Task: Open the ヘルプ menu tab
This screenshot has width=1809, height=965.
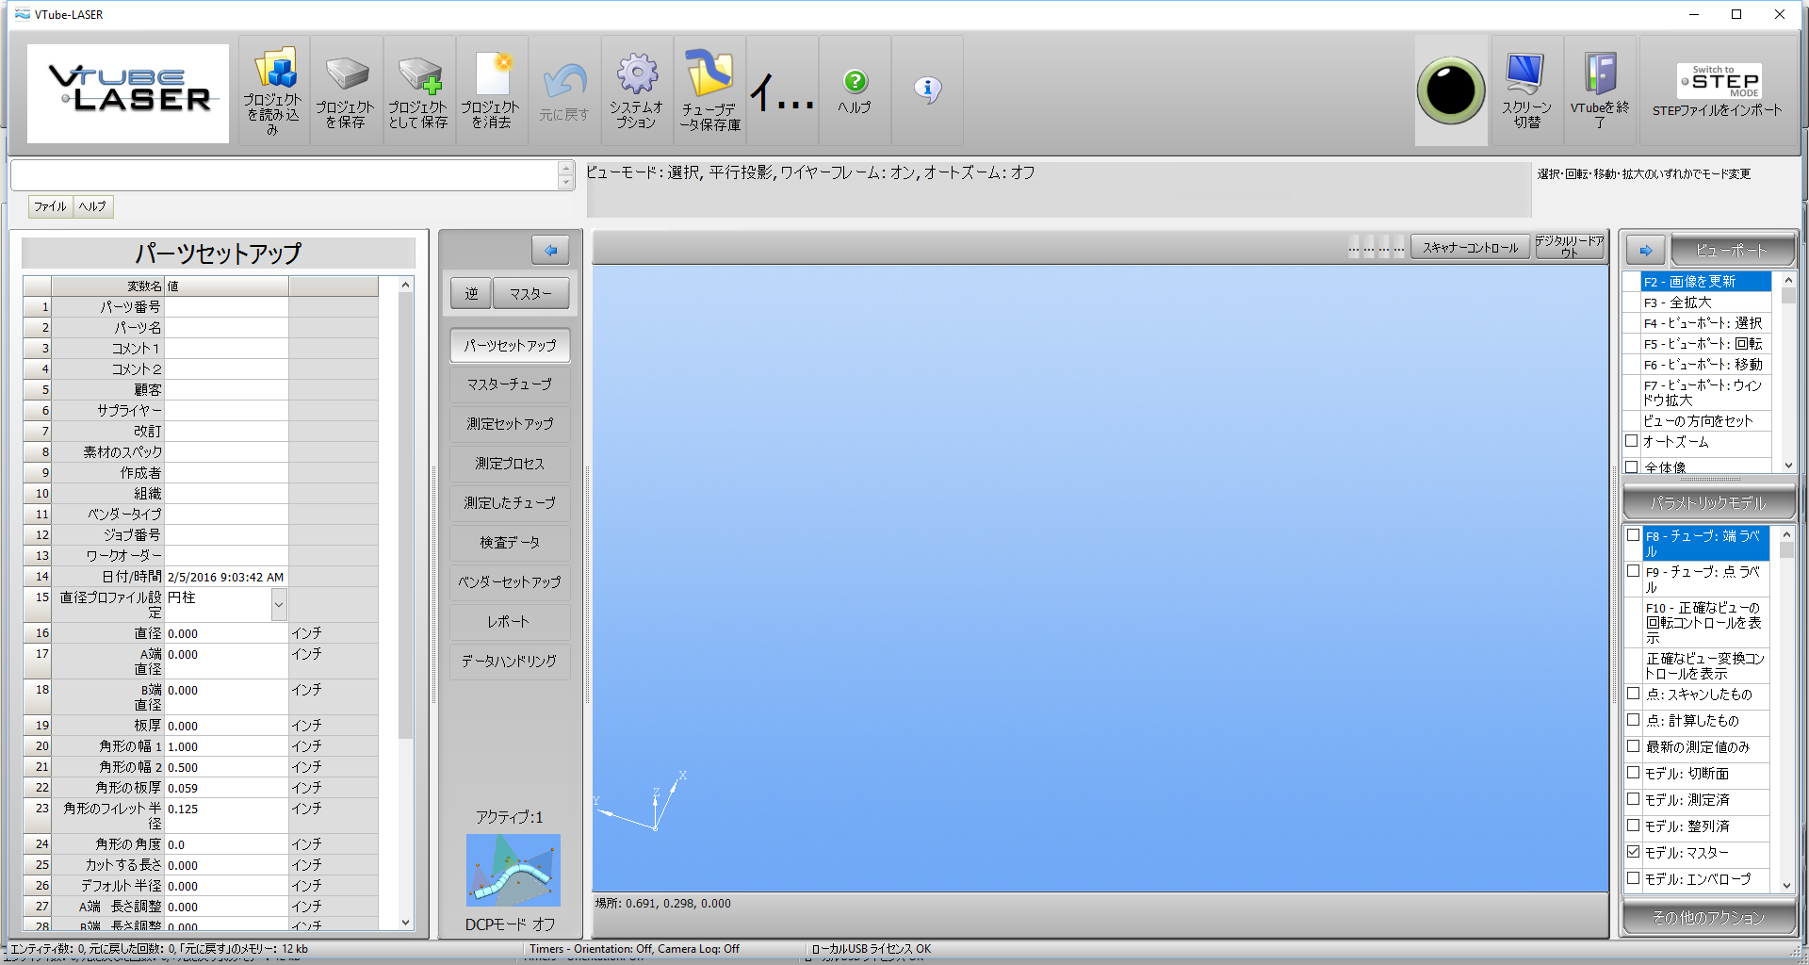Action: click(x=92, y=206)
